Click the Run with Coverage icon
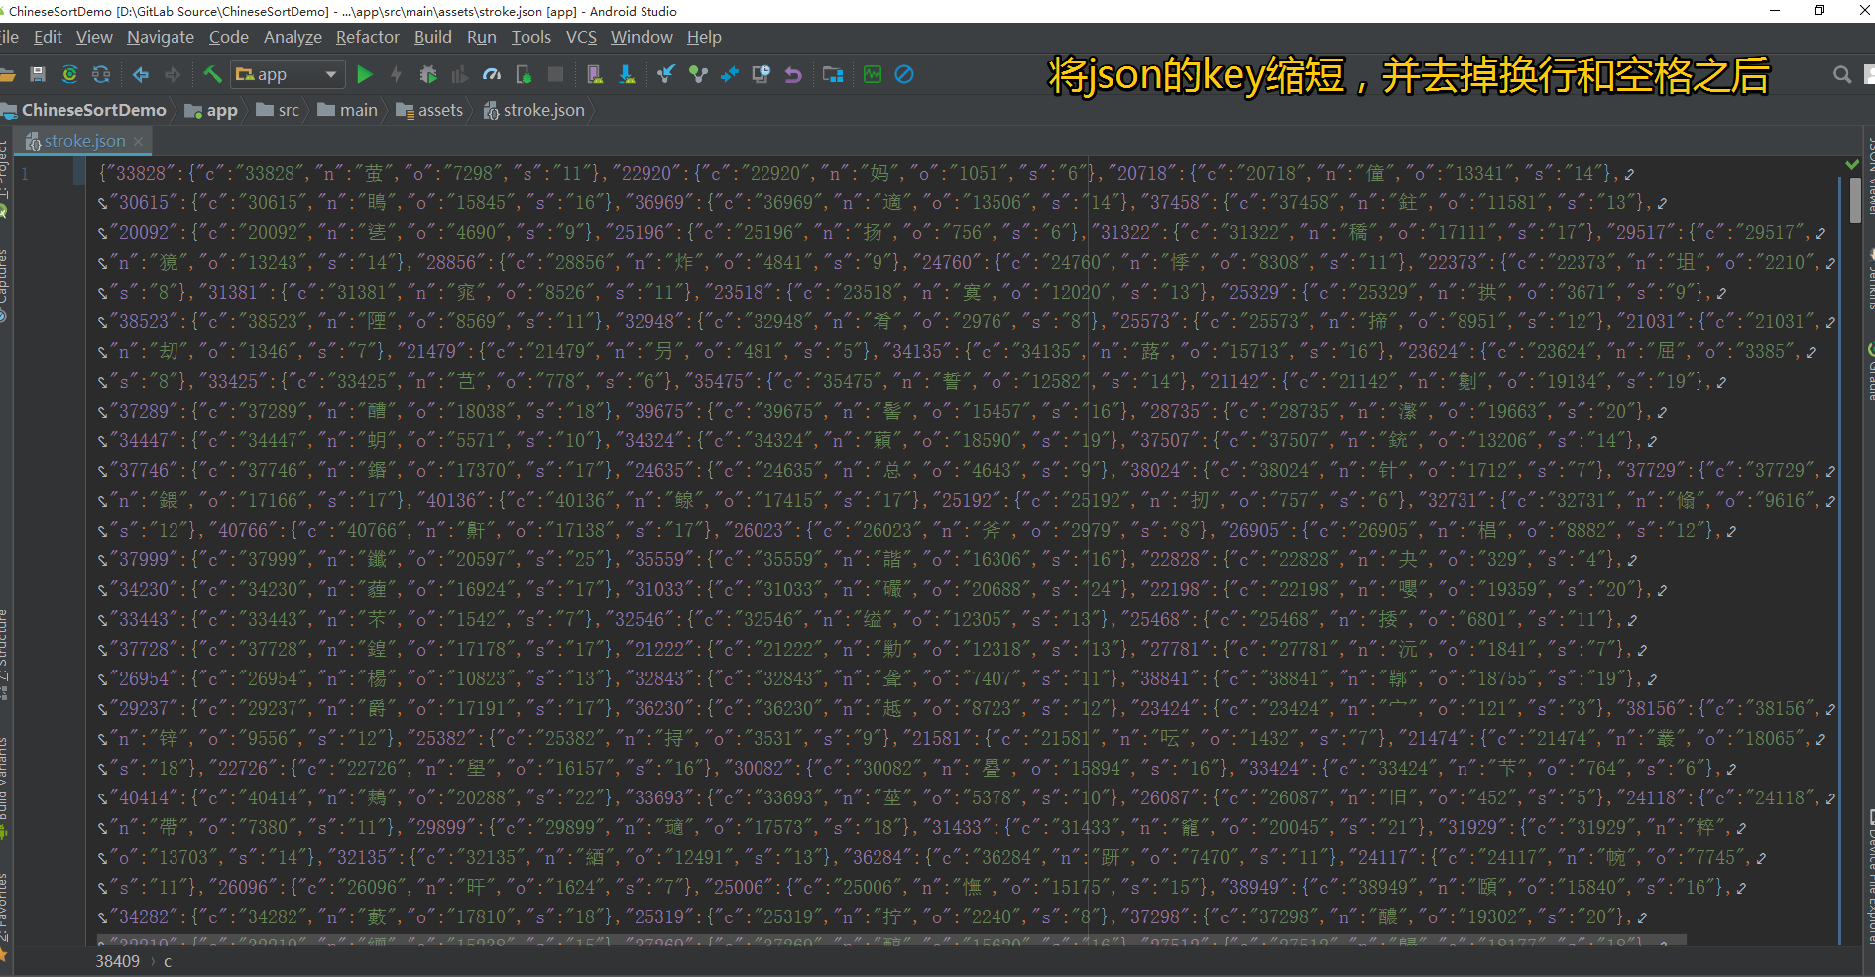Viewport: 1875px width, 977px height. click(x=460, y=74)
